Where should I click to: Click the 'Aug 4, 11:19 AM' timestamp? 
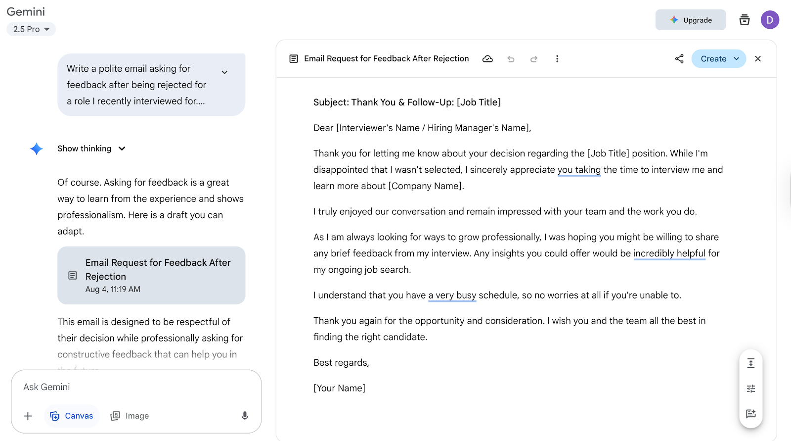tap(113, 289)
